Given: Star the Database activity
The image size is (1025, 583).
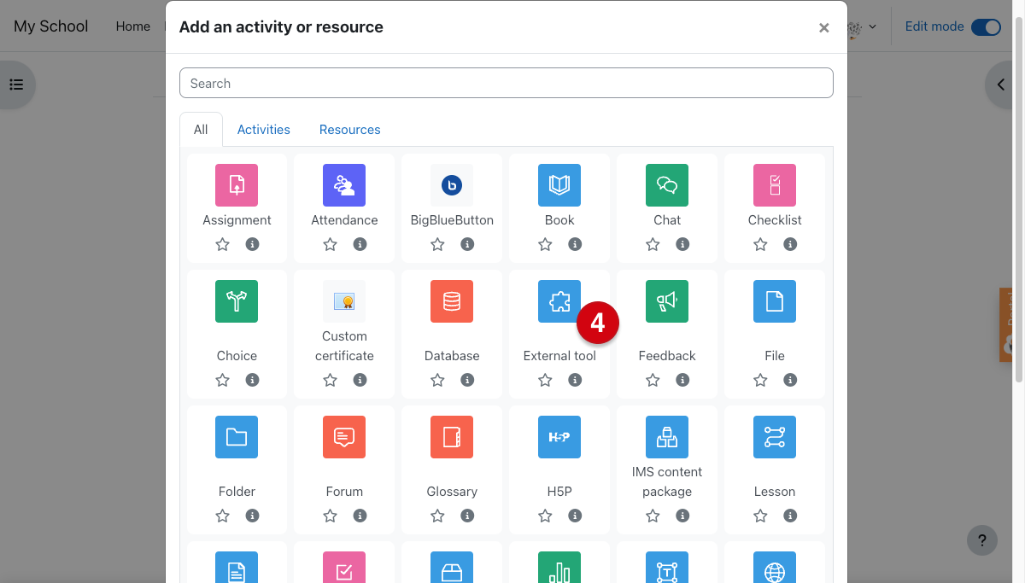Looking at the screenshot, I should tap(437, 380).
